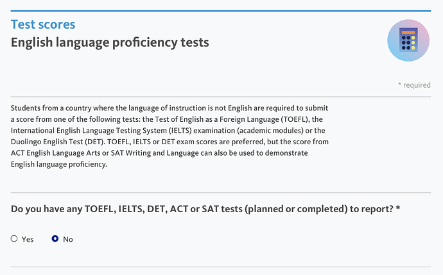This screenshot has height=275, width=443.
Task: Click the calculator icon in the header
Action: (408, 40)
